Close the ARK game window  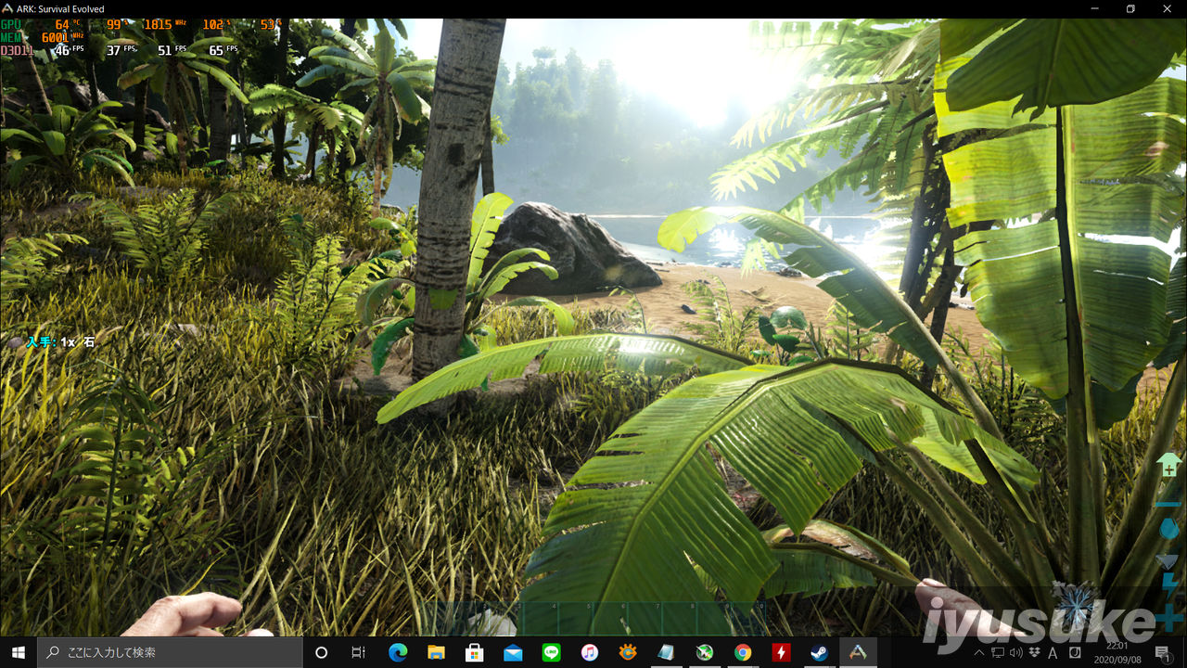tap(1168, 9)
